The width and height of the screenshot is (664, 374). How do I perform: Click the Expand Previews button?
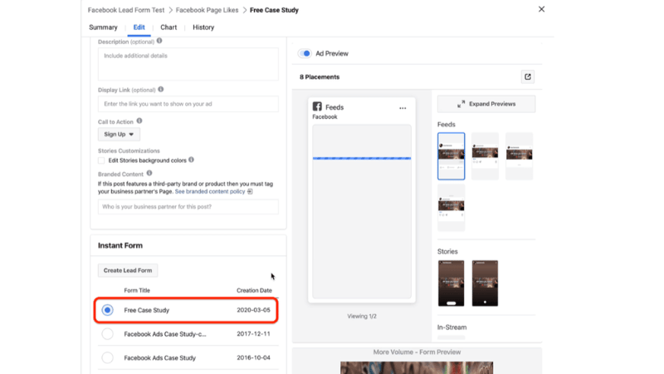tap(486, 104)
